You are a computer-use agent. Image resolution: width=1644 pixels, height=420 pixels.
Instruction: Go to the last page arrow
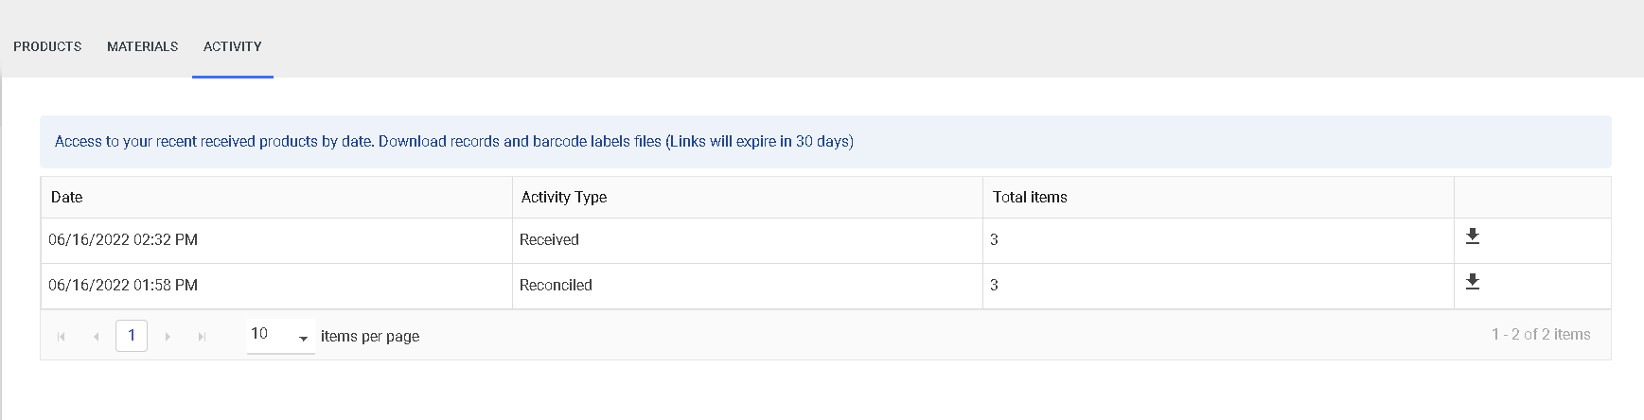[202, 336]
